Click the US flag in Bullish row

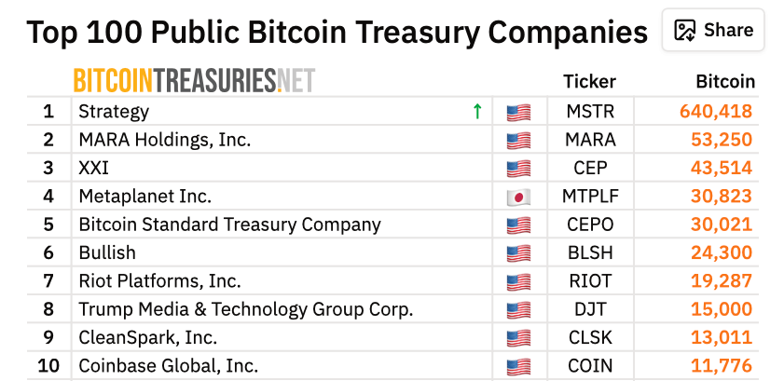click(x=518, y=253)
